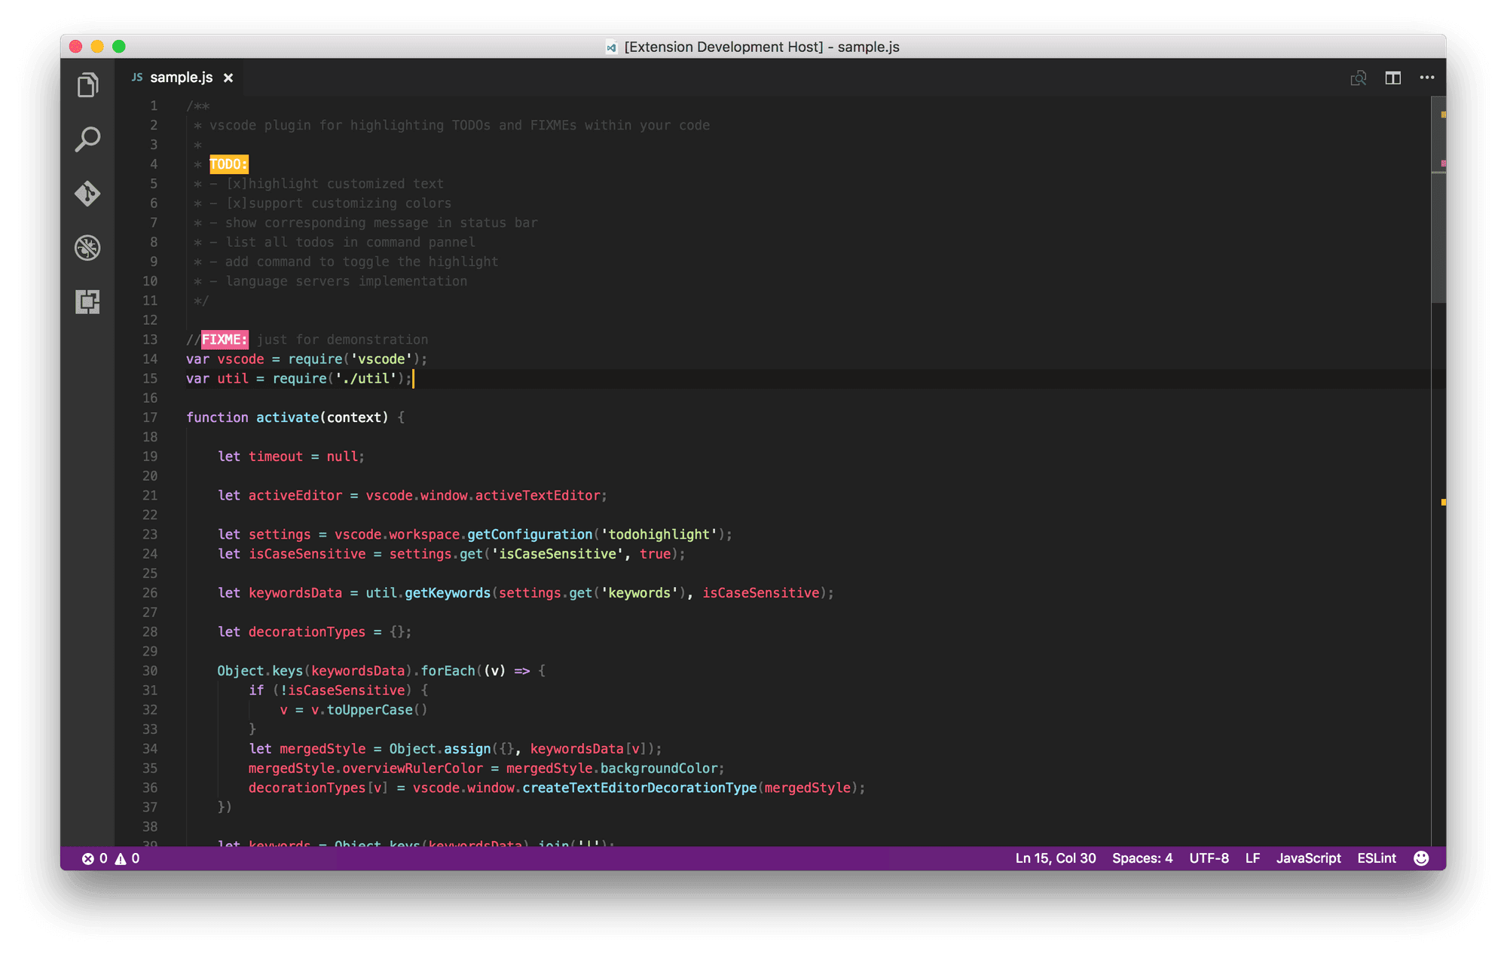1507x957 pixels.
Task: Click 'timeout' variable on line 19
Action: point(275,457)
